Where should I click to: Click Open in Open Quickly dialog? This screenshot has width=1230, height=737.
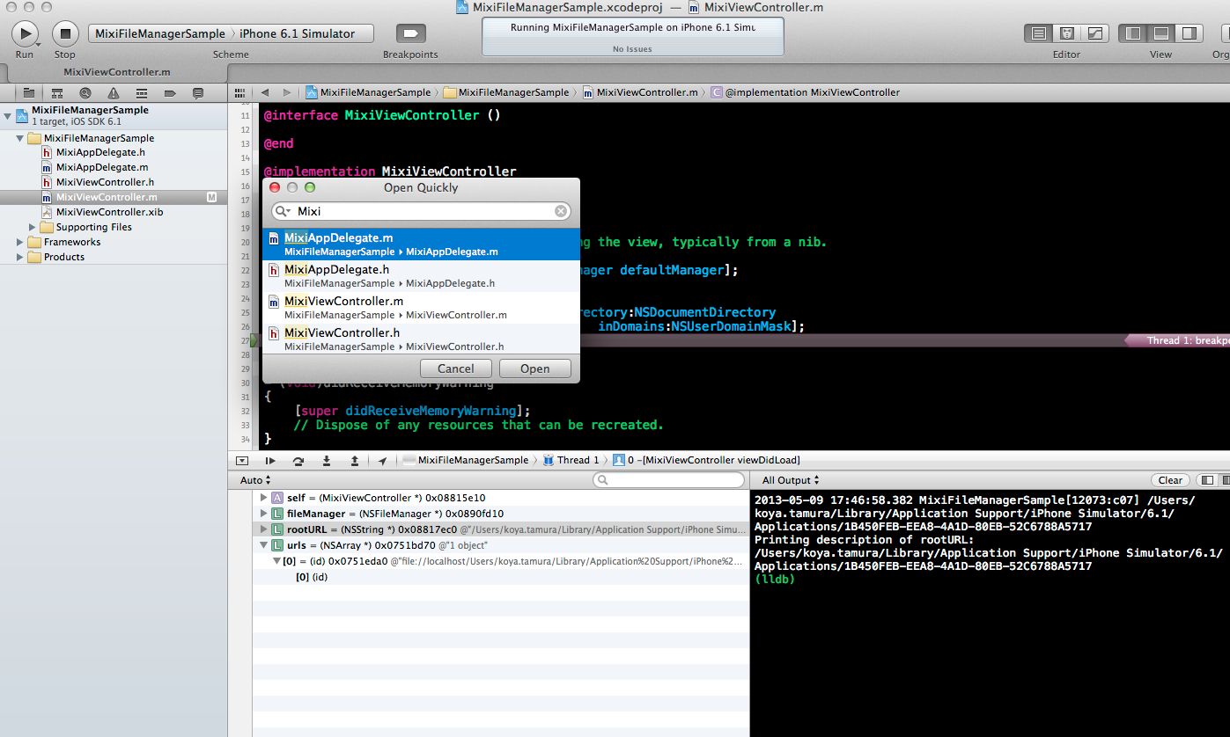tap(535, 368)
